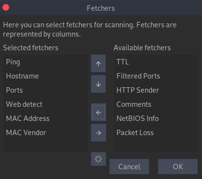
Task: Select TTL in available fetchers
Action: (156, 62)
